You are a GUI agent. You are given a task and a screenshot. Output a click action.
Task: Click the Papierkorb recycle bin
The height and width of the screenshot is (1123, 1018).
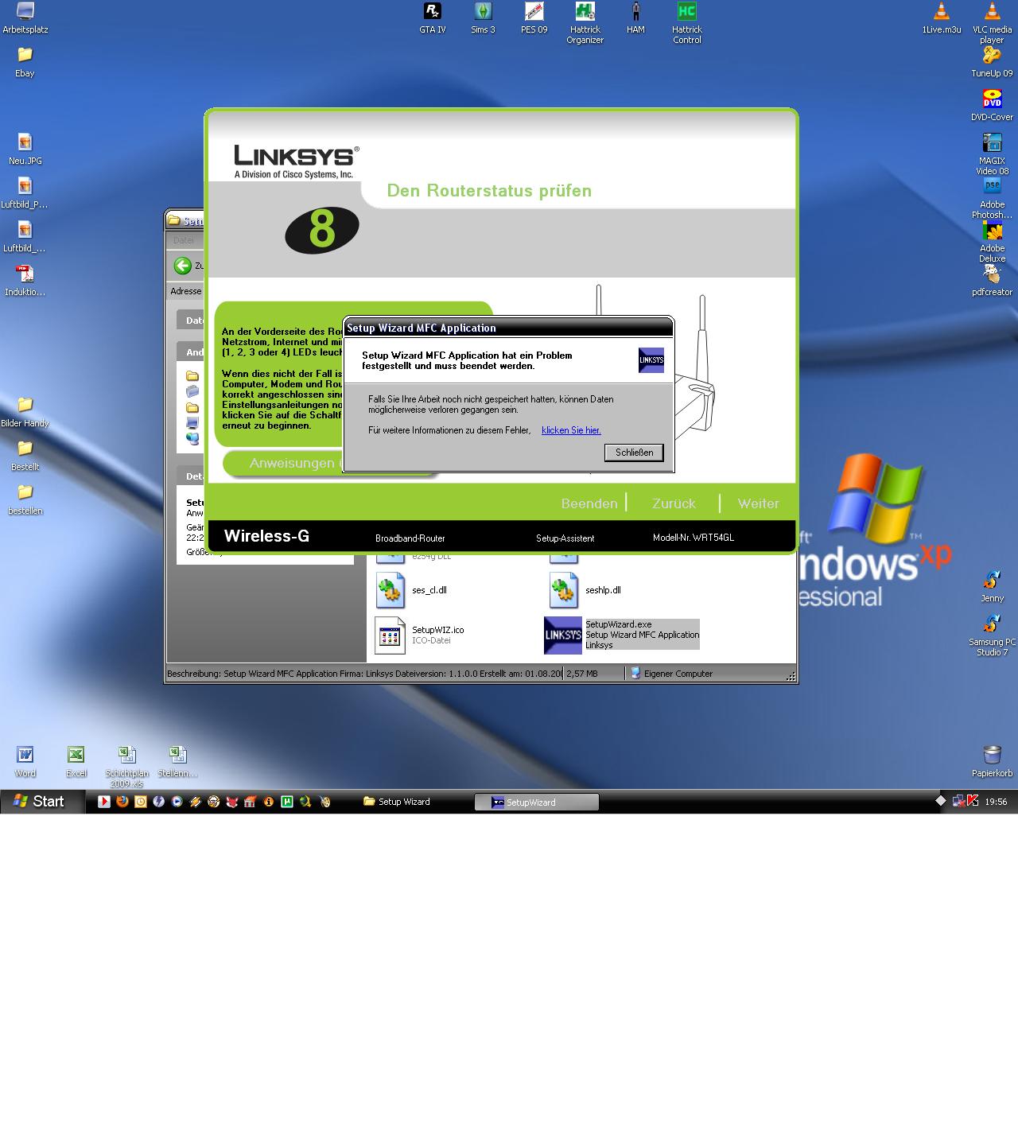point(992,762)
